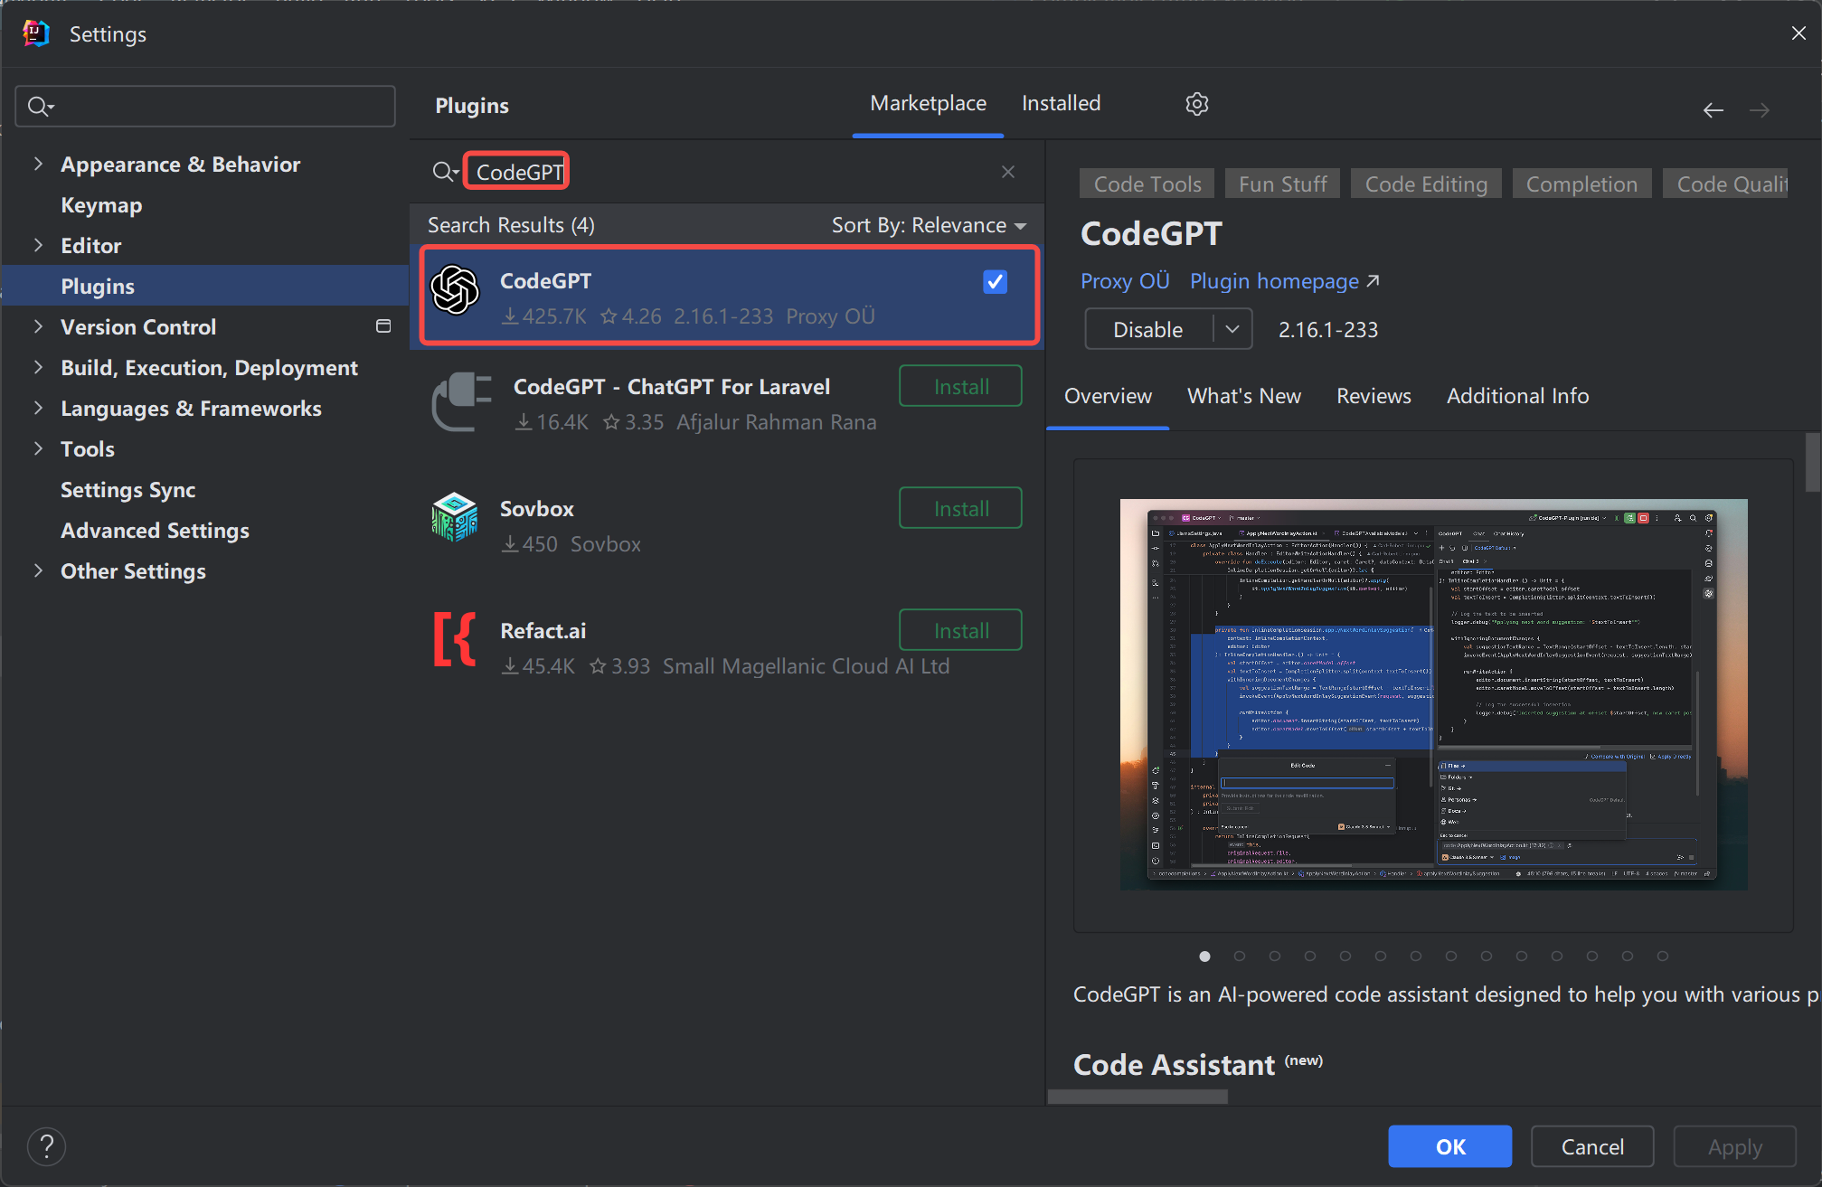Click the help question mark icon
The image size is (1822, 1187).
pyautogui.click(x=46, y=1146)
